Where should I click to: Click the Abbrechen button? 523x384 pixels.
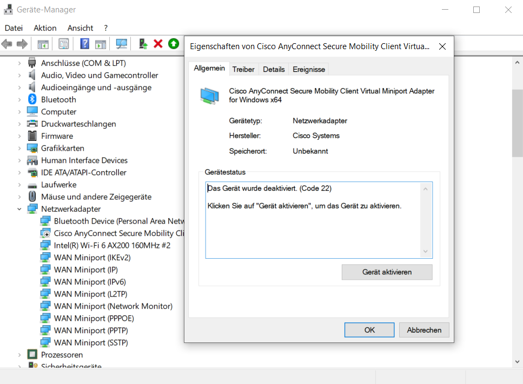click(x=424, y=330)
